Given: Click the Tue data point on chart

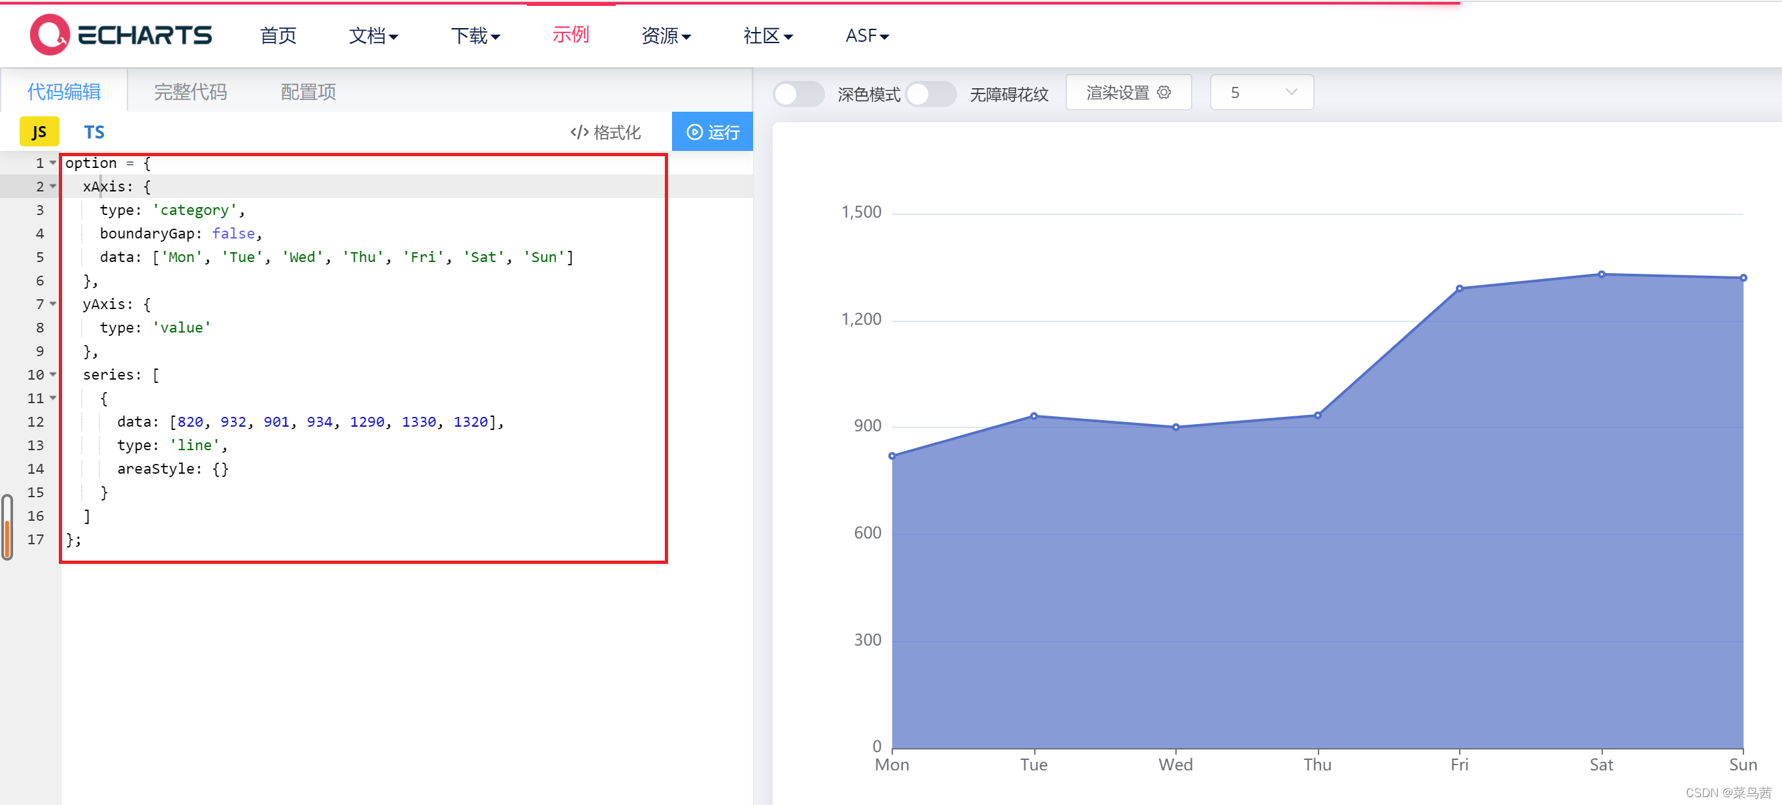Looking at the screenshot, I should [x=1034, y=416].
